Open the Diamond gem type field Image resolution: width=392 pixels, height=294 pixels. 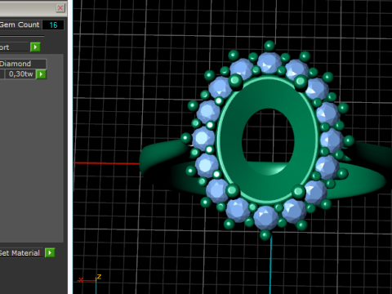click(x=23, y=64)
